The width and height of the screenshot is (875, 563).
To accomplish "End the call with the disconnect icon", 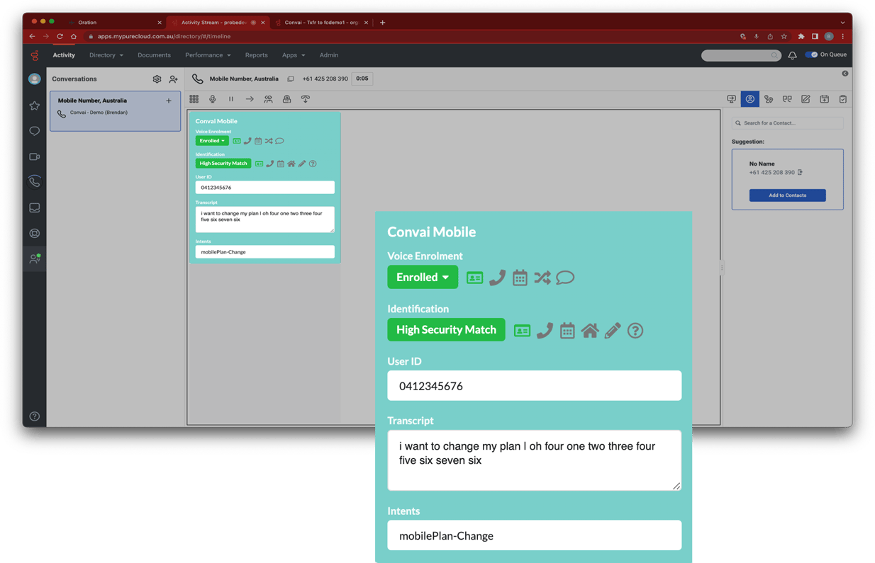I will point(306,99).
